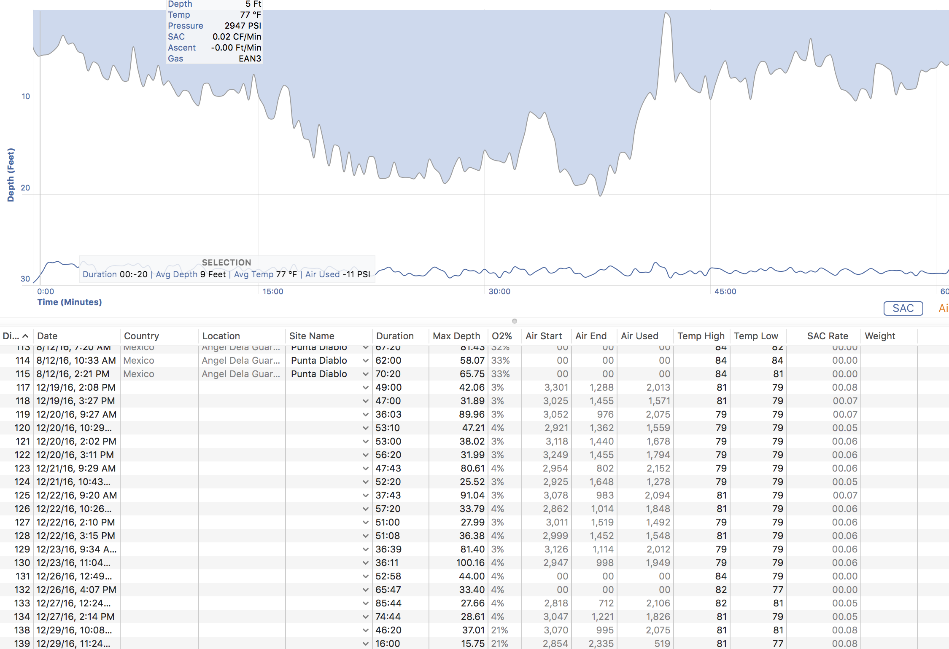Click the split-view divider handle dot

(514, 321)
